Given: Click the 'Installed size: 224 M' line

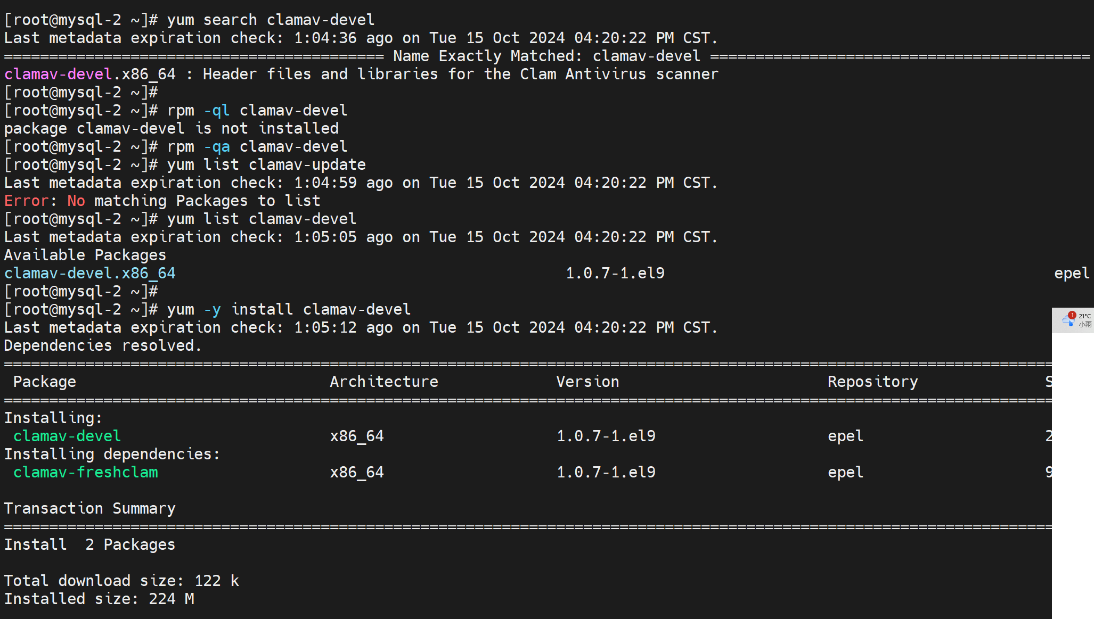Looking at the screenshot, I should click(99, 599).
